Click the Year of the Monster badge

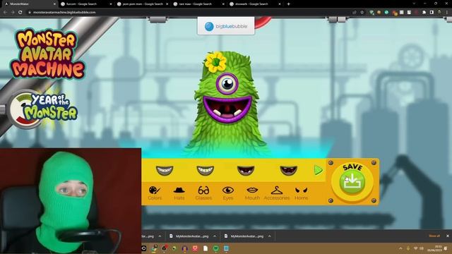pyautogui.click(x=43, y=109)
